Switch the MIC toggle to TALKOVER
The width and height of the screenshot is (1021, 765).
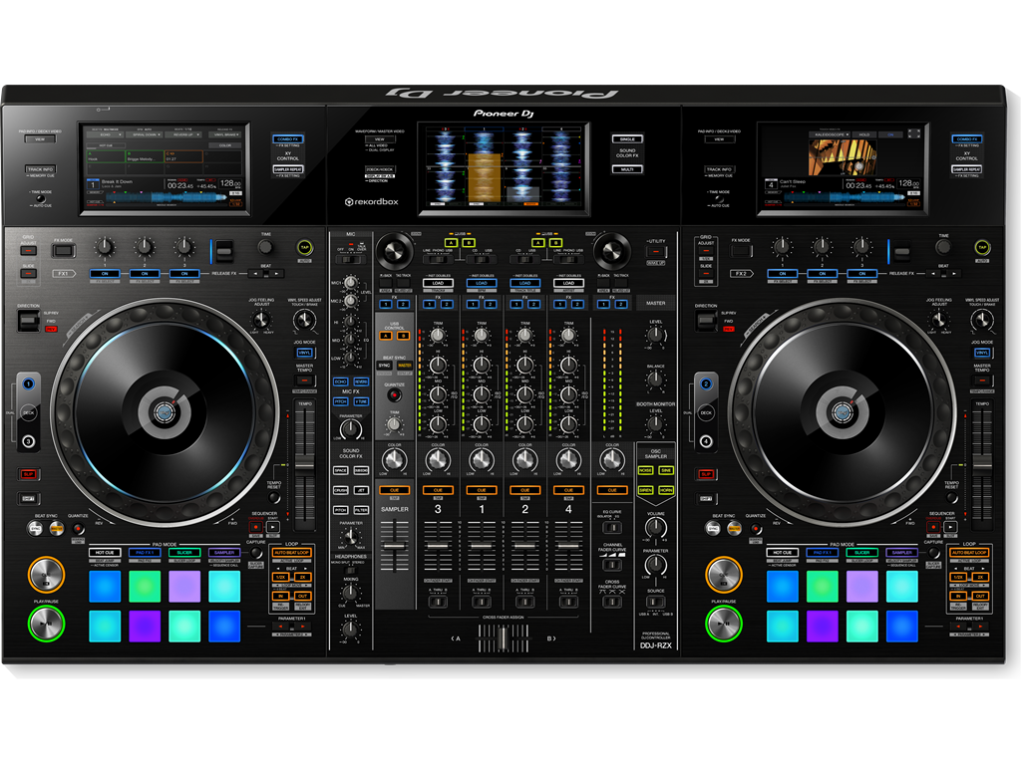coord(356,261)
